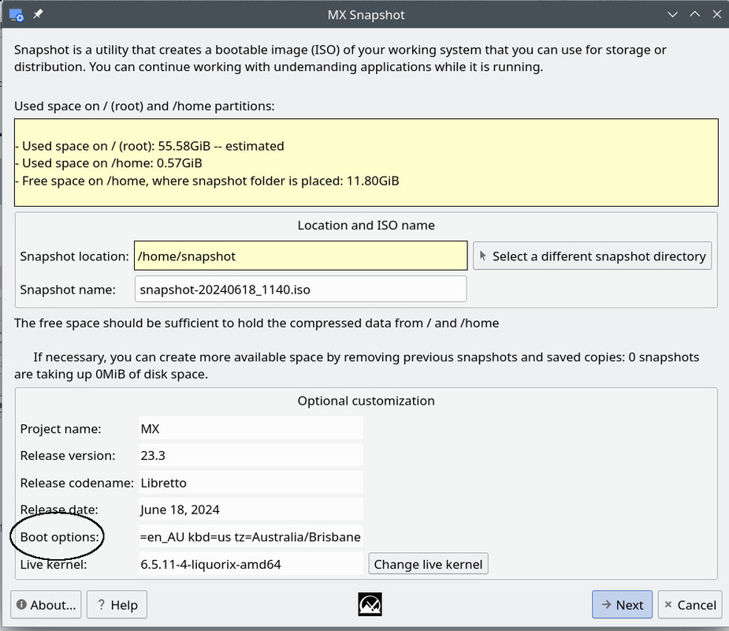The image size is (729, 631).
Task: Click the MX logo icon at bottom
Action: click(370, 604)
